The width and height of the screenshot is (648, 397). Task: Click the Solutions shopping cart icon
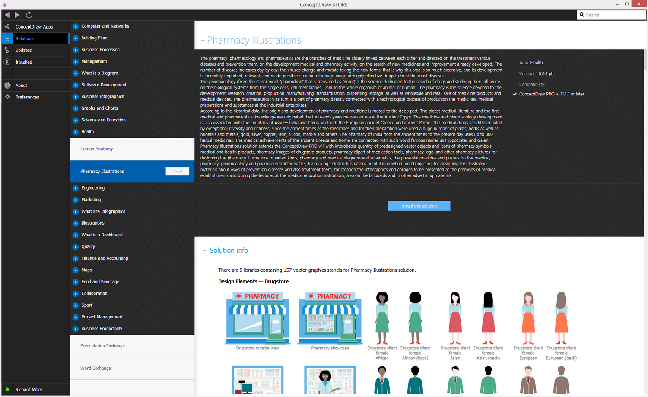7,38
